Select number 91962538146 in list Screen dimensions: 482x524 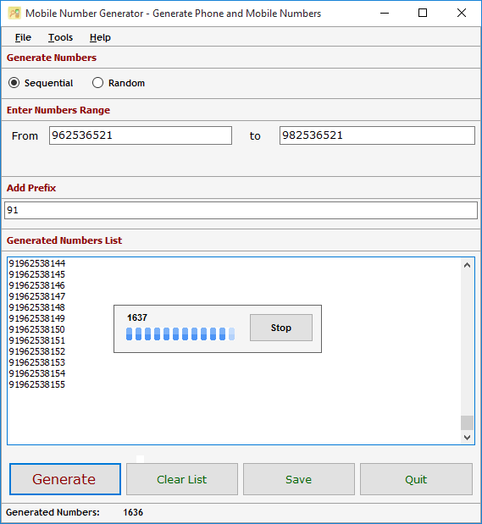point(37,285)
